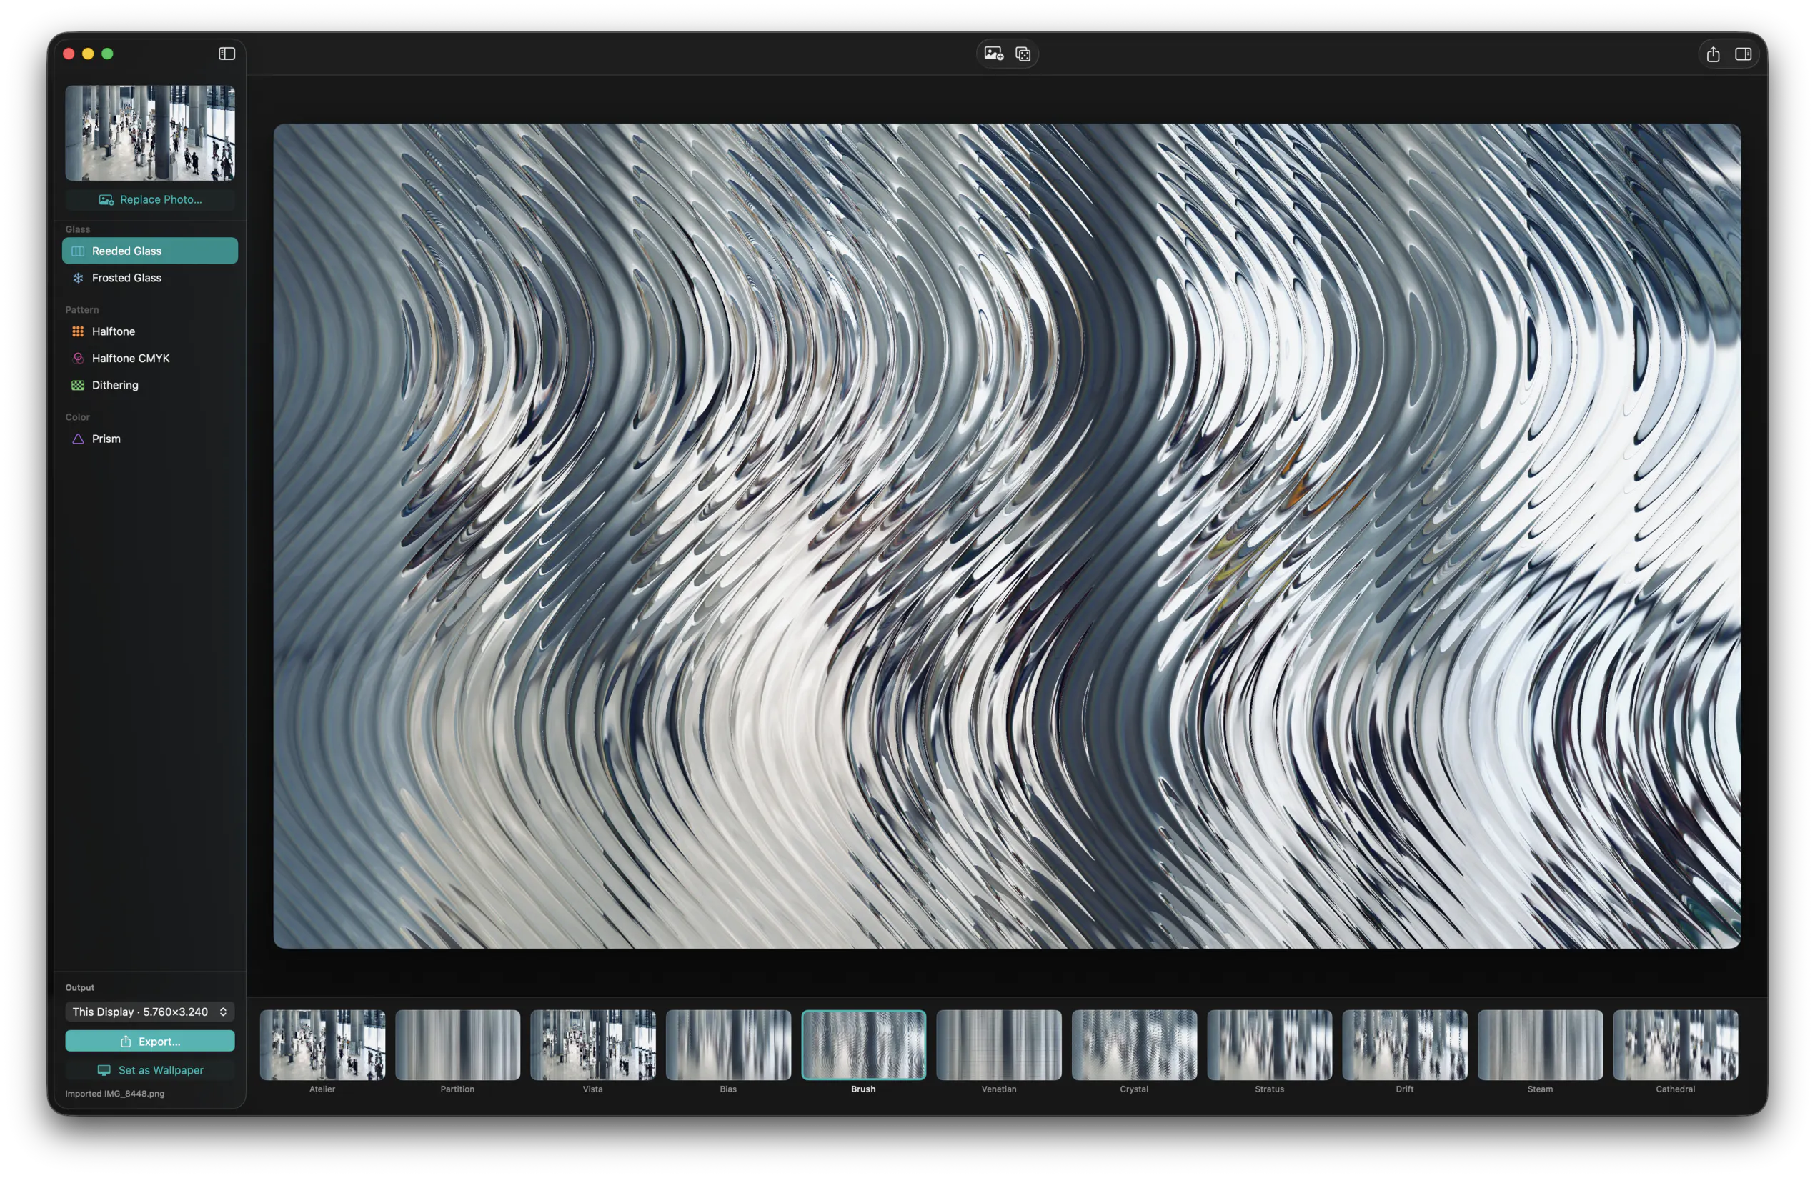This screenshot has width=1815, height=1178.
Task: Open the share icon in toolbar
Action: point(1713,54)
